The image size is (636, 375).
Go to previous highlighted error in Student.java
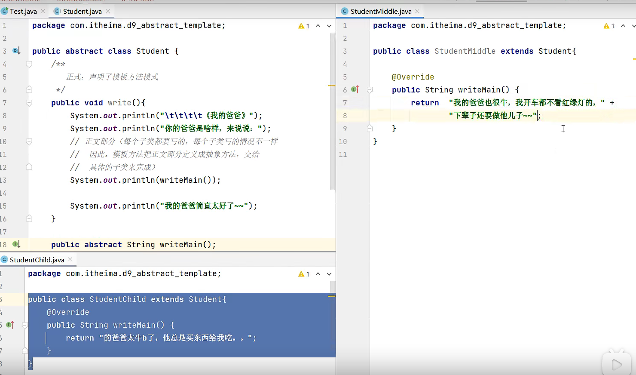pyautogui.click(x=318, y=26)
